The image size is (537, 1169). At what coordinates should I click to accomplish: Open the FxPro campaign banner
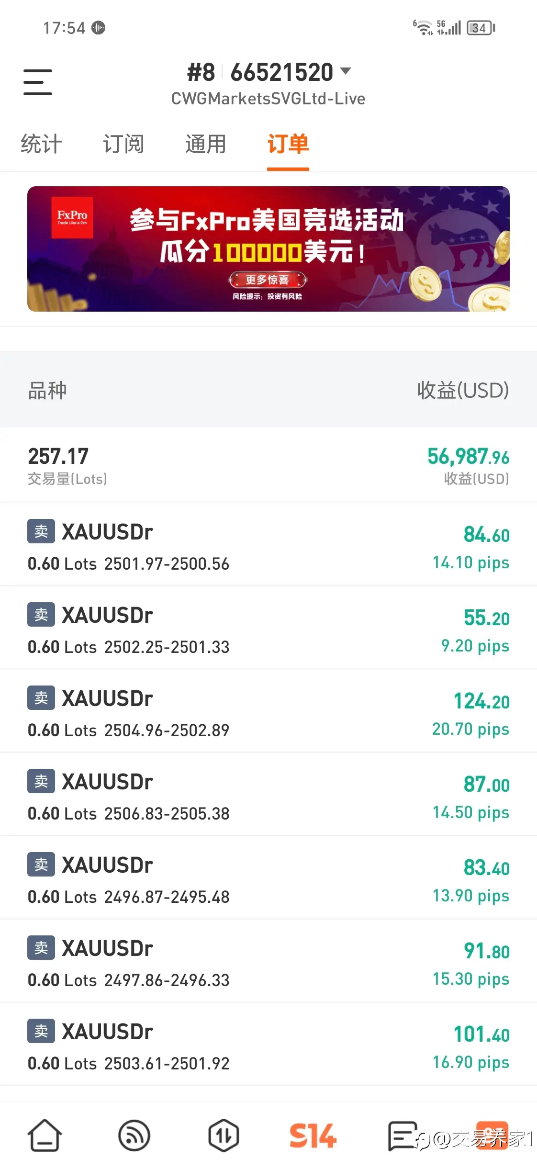[x=268, y=249]
